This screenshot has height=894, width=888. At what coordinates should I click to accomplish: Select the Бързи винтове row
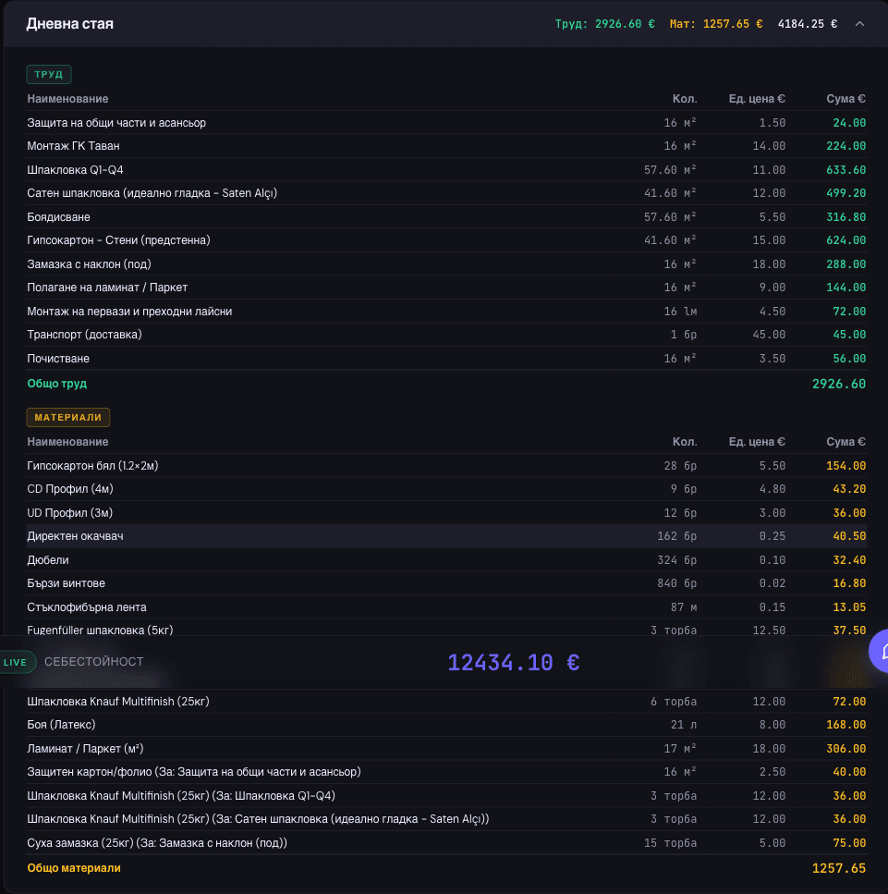[x=446, y=584]
